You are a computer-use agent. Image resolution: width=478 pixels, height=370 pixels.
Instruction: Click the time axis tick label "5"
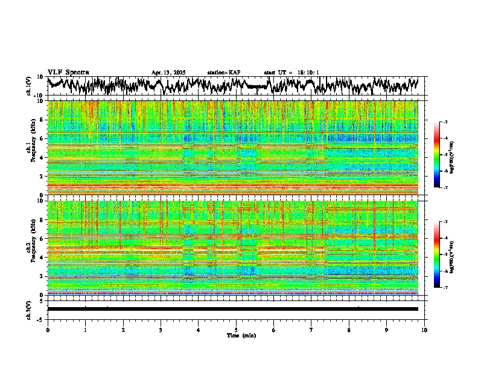tap(236, 330)
